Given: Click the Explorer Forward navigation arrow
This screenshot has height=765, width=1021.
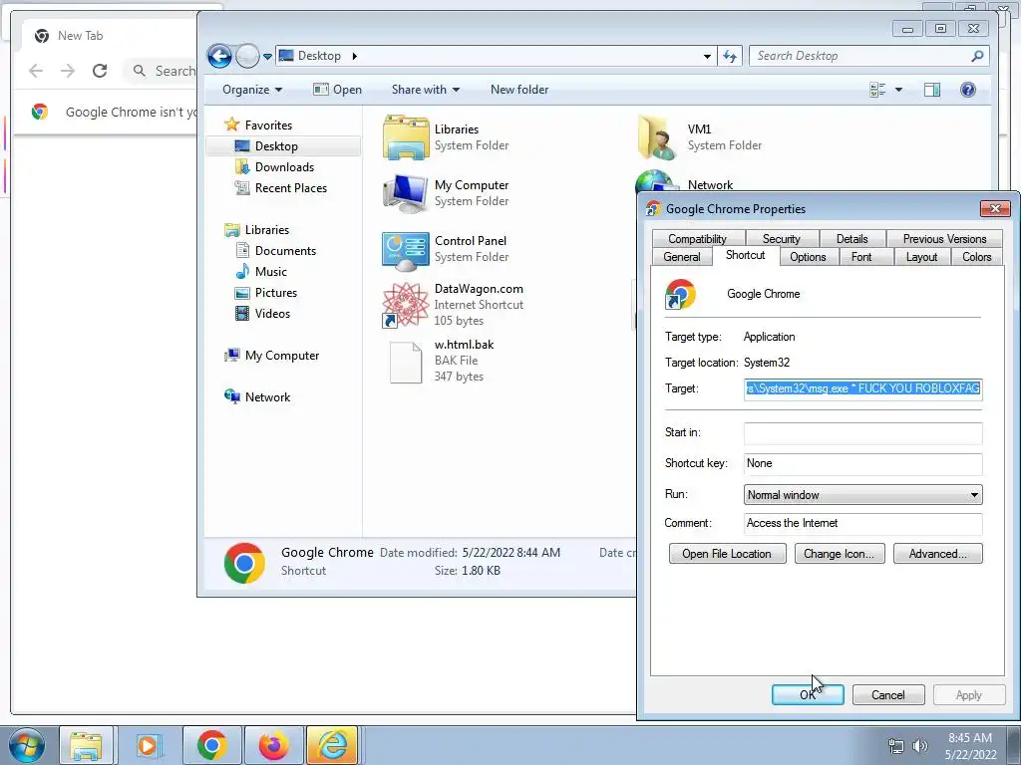Looking at the screenshot, I should 247,57.
